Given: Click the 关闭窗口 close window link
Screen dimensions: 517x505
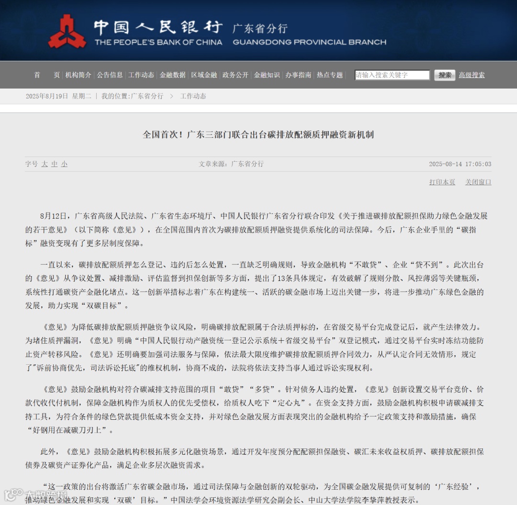Looking at the screenshot, I should 478,182.
